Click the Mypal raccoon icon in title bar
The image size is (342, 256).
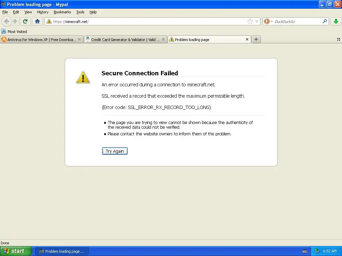[x=3, y=4]
